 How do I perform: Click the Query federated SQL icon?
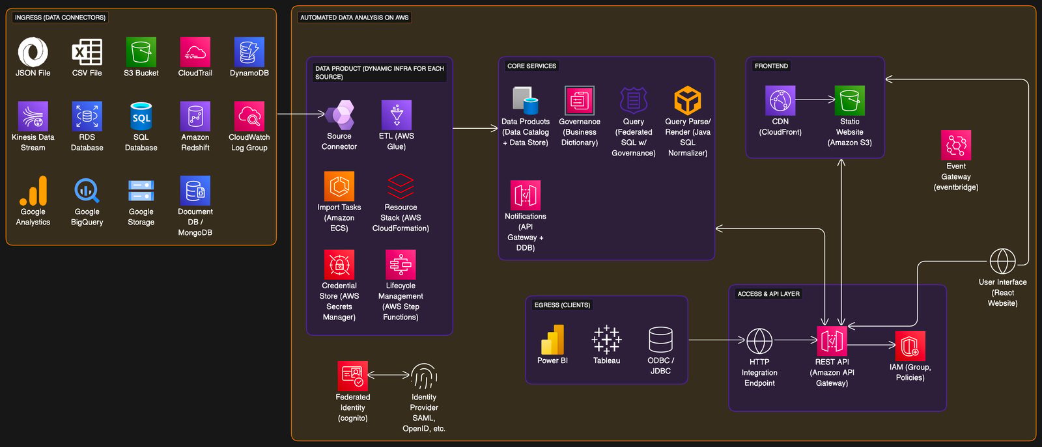click(633, 101)
